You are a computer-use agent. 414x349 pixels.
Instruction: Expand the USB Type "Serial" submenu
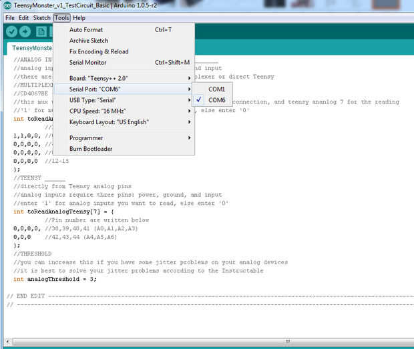point(124,100)
